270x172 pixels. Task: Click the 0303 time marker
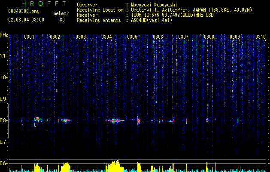coord(81,37)
